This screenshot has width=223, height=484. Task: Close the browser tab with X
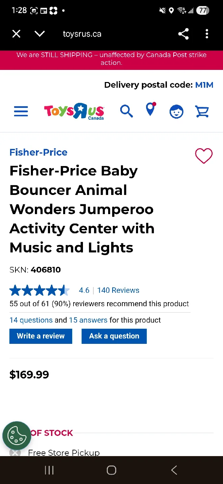tap(16, 34)
